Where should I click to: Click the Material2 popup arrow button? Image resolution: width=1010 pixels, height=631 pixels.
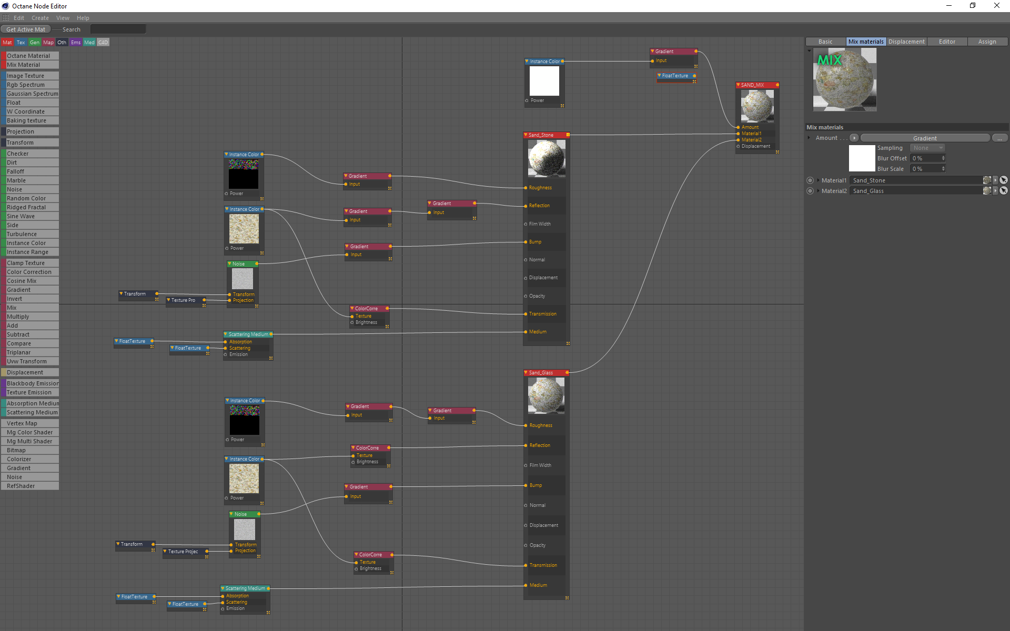995,190
